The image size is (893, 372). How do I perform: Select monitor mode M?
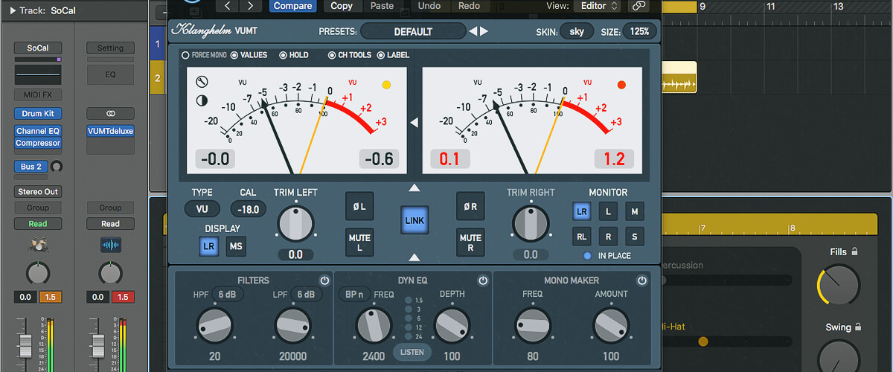point(634,211)
